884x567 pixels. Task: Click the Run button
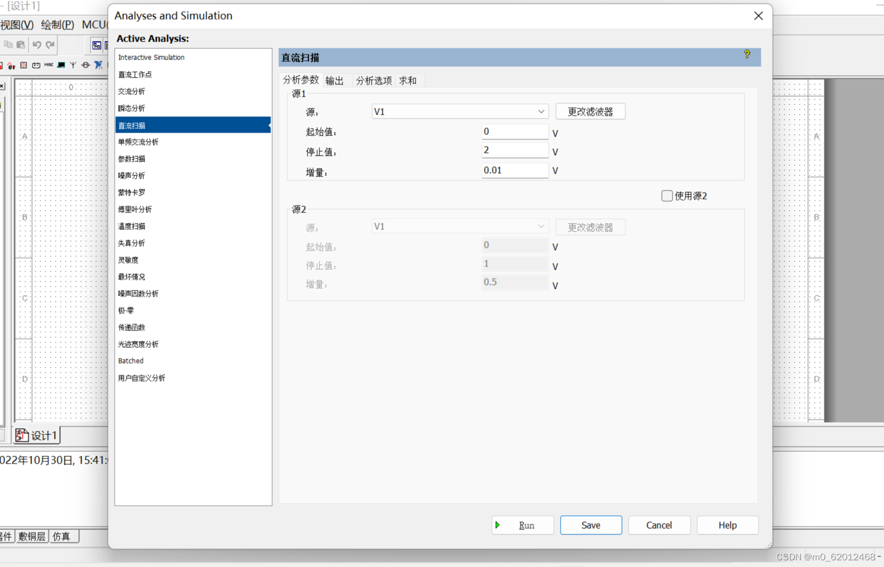522,525
